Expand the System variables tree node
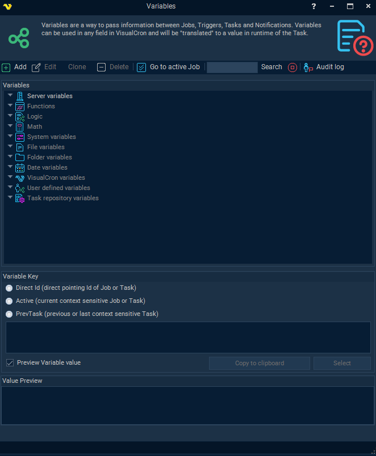This screenshot has width=376, height=456. (10, 136)
